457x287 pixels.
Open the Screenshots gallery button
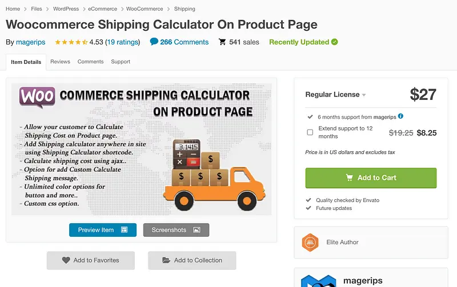176,230
